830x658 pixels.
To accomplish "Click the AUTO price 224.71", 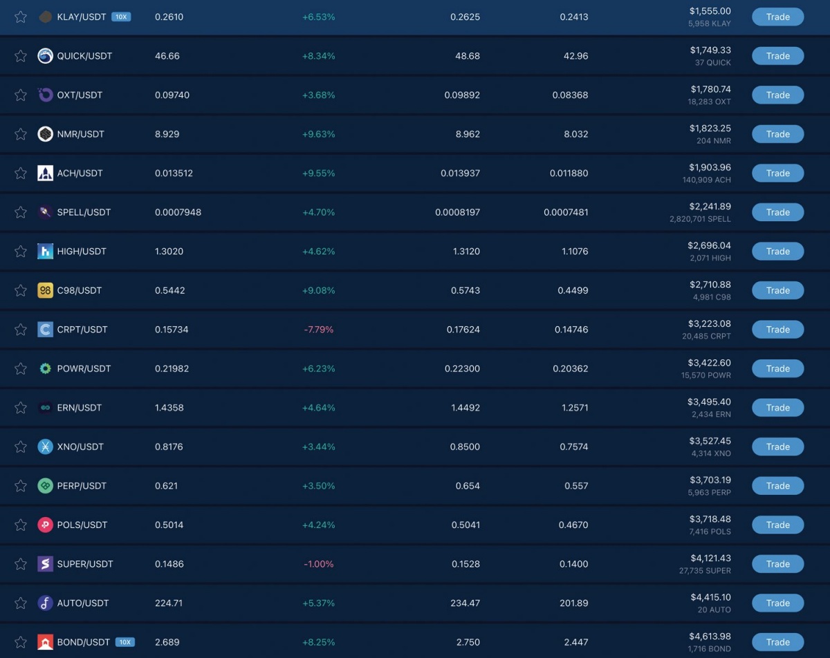I will (169, 603).
